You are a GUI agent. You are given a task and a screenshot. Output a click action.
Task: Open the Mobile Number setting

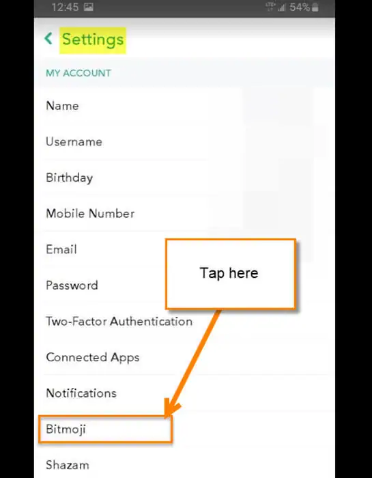184,213
